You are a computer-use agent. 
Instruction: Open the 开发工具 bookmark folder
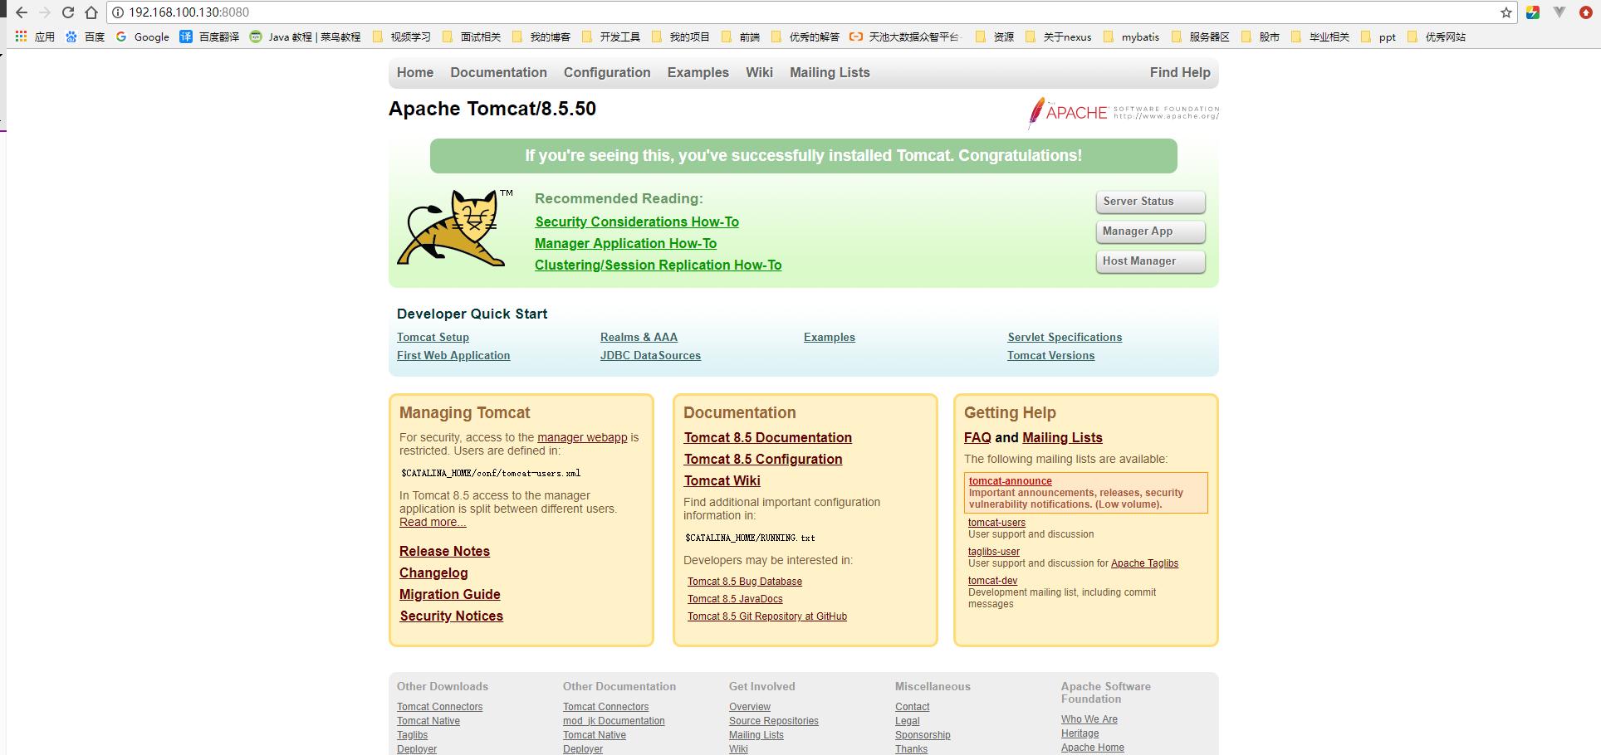pyautogui.click(x=611, y=37)
